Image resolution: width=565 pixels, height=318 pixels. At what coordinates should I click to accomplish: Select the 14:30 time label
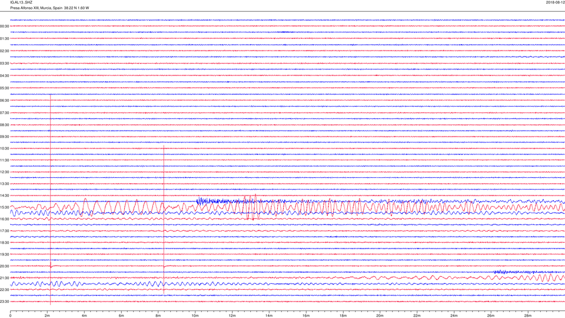coord(5,196)
